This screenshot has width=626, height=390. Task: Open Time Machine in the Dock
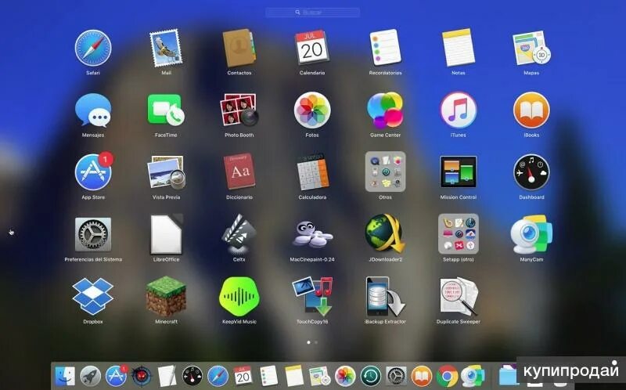pos(371,376)
